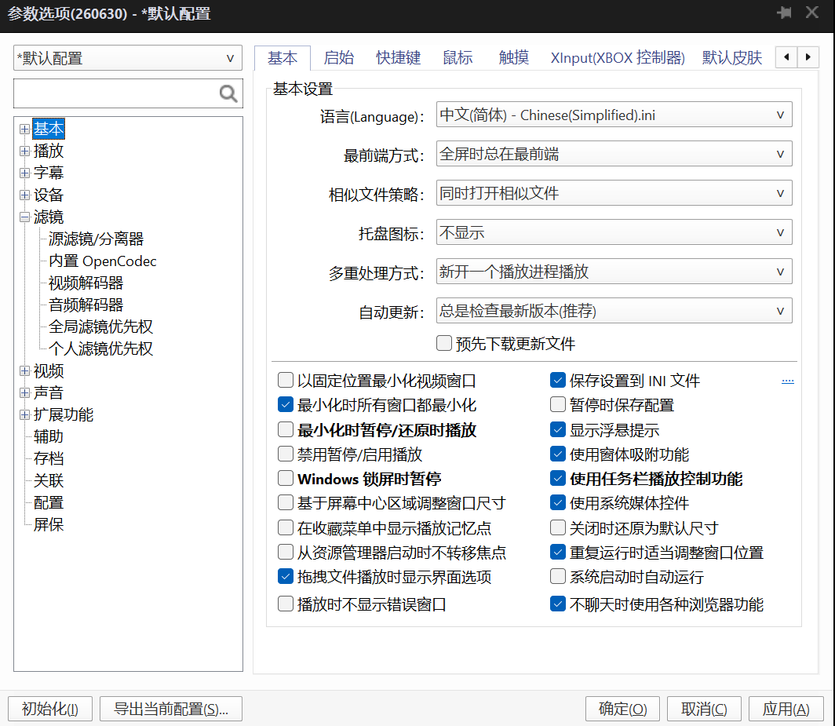Open the 相似文件策略 combo box
This screenshot has width=835, height=726.
[614, 193]
